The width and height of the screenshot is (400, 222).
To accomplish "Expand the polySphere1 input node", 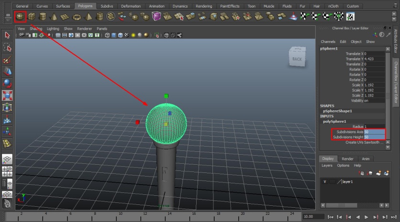I will tap(334, 121).
